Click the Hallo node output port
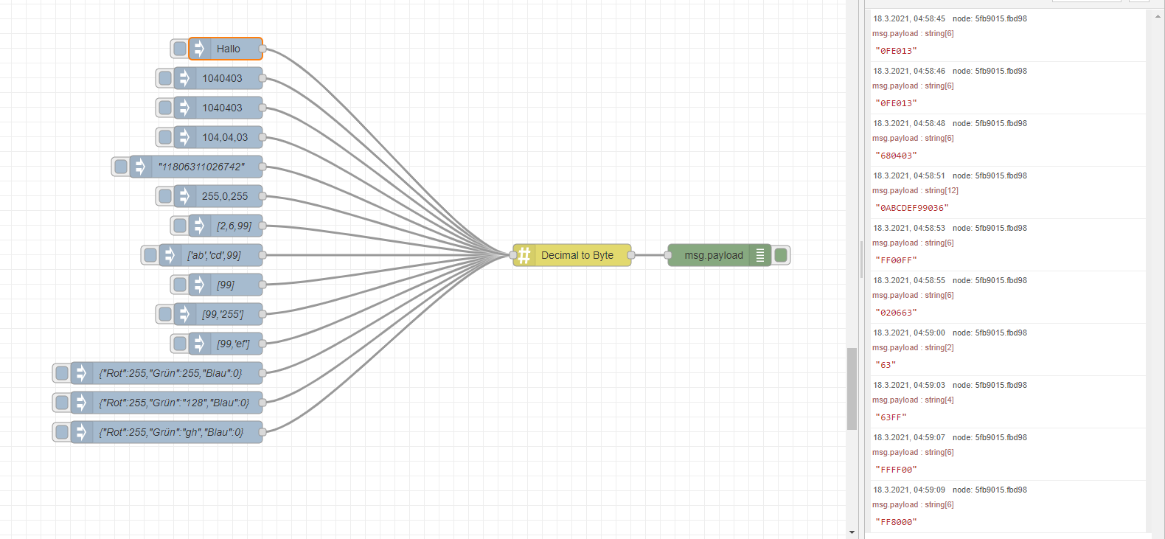Image resolution: width=1165 pixels, height=539 pixels. [262, 49]
